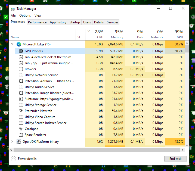Click the Task Manager title bar icon
Viewport: 195px width, 171px height.
pyautogui.click(x=13, y=9)
